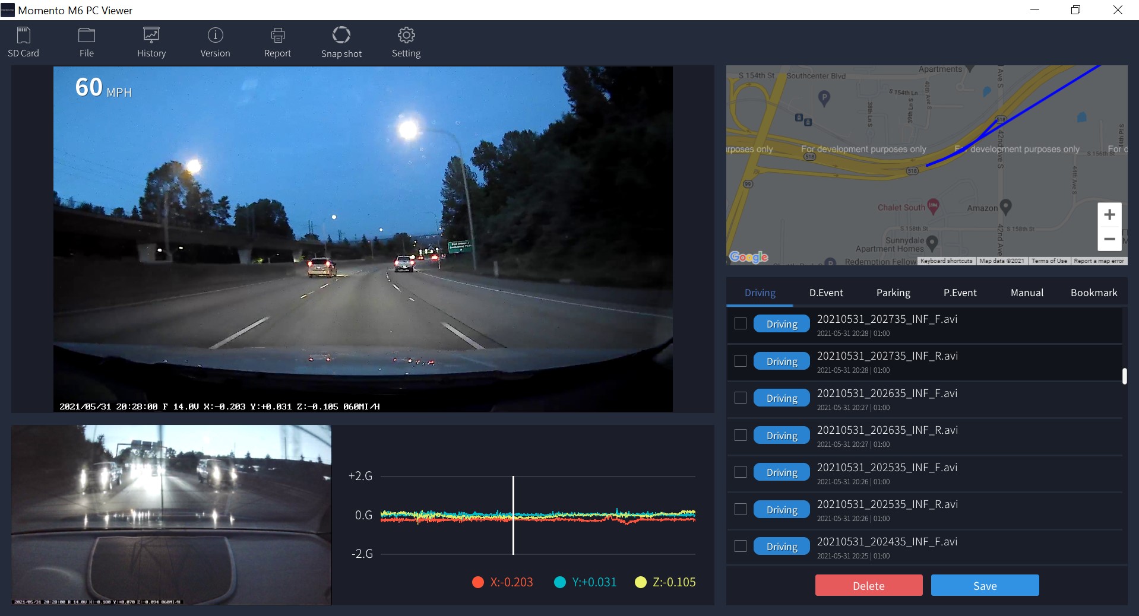1139x616 pixels.
Task: Open the Report tool
Action: coord(277,42)
